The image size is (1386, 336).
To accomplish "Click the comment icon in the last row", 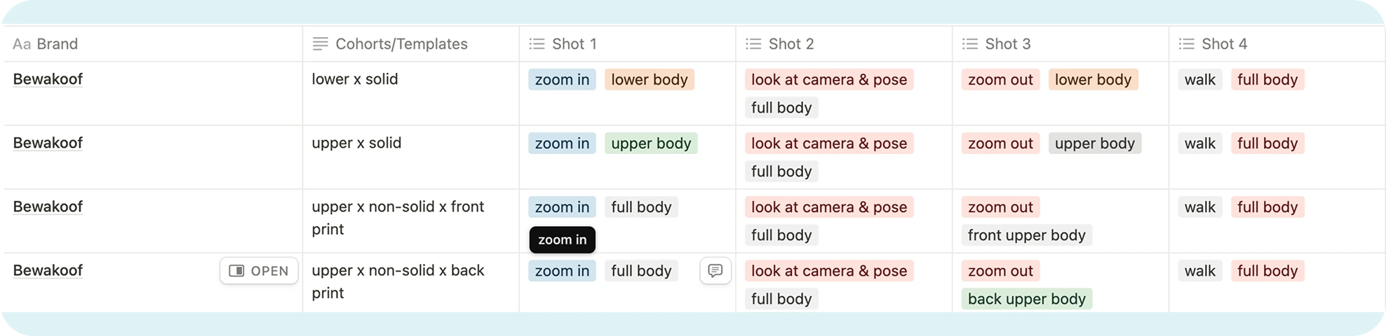I will [715, 271].
